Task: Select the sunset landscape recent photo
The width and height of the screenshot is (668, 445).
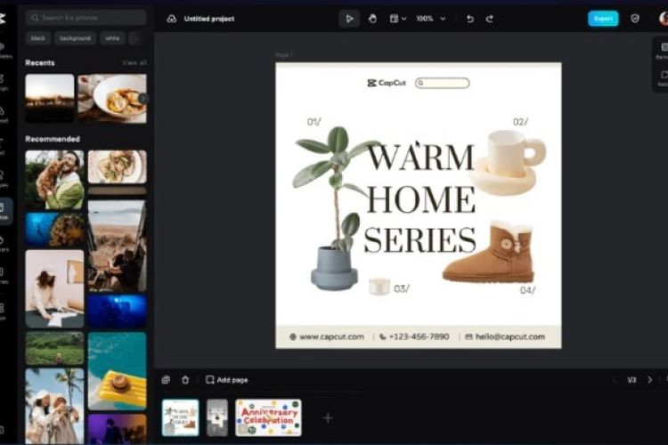Action: click(x=49, y=99)
